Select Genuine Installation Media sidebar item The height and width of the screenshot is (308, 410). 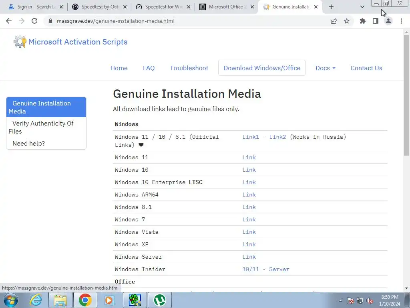[46, 107]
